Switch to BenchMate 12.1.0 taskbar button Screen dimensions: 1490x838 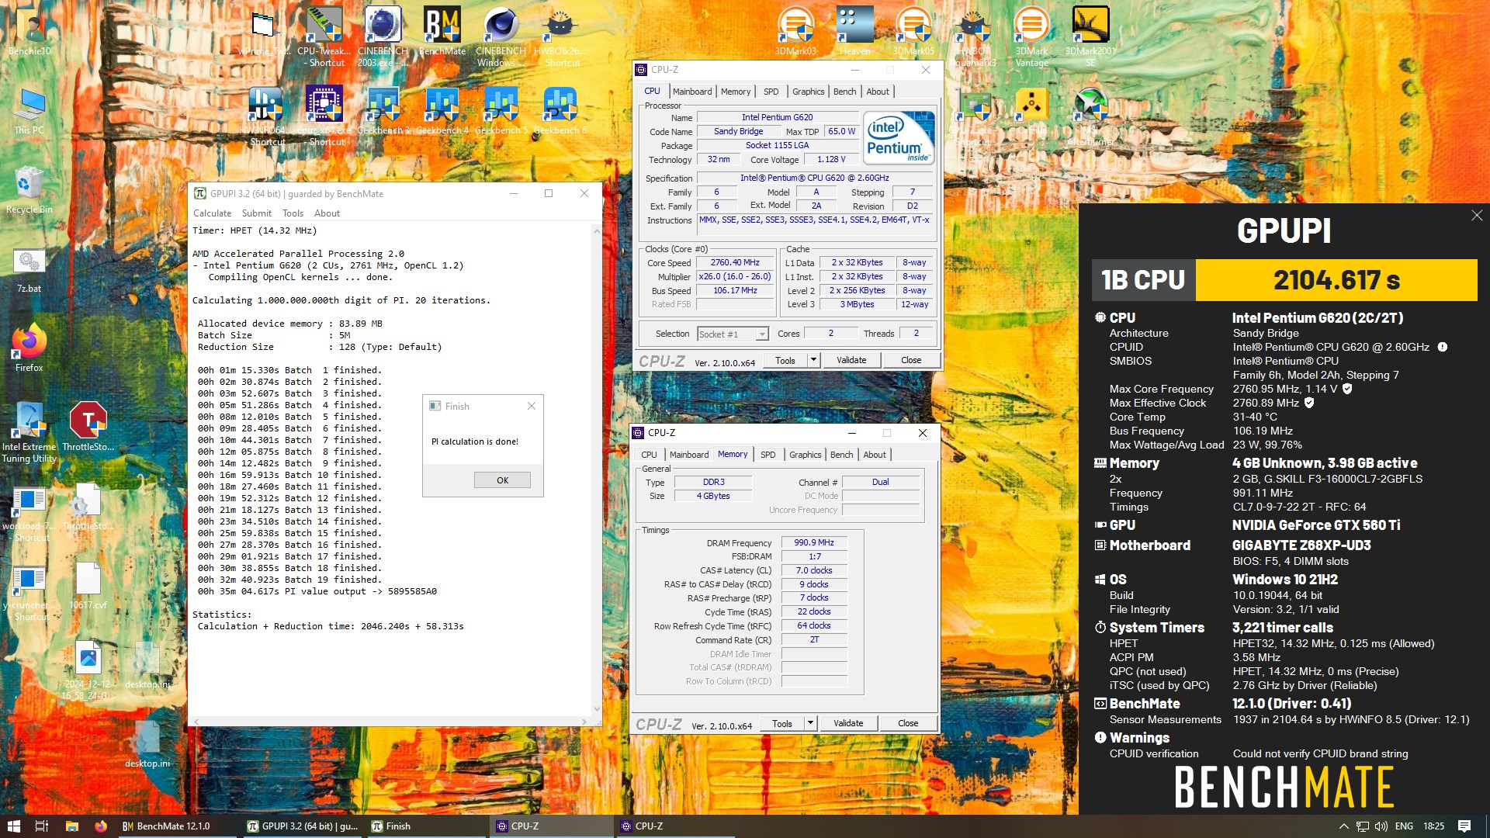pyautogui.click(x=175, y=826)
